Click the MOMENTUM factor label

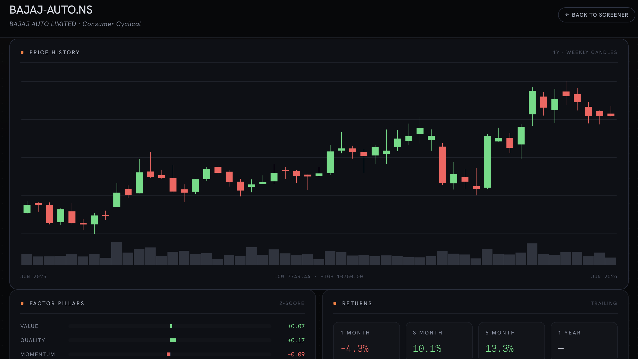pos(38,354)
